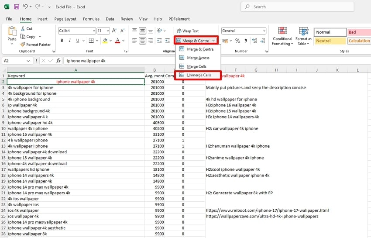
Task: Expand the Paste options arrow
Action: [x=12, y=44]
